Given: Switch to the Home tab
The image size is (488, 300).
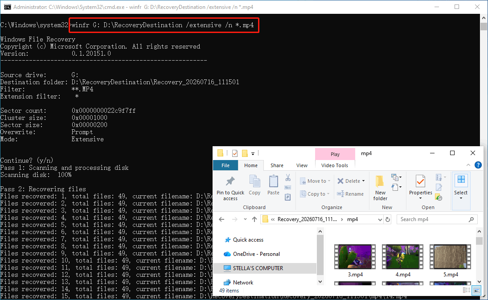Looking at the screenshot, I should pos(251,165).
